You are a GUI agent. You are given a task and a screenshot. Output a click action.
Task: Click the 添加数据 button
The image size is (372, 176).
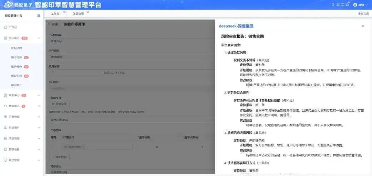[x=60, y=157]
